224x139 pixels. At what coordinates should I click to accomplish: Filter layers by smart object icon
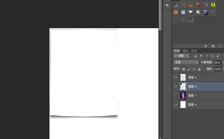pyautogui.click(x=218, y=56)
